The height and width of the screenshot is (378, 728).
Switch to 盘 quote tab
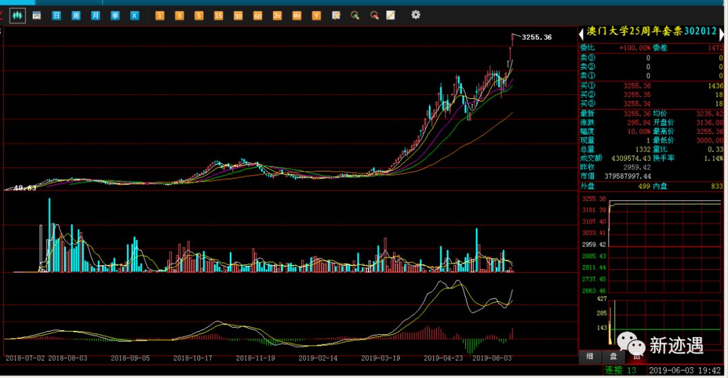(x=613, y=356)
